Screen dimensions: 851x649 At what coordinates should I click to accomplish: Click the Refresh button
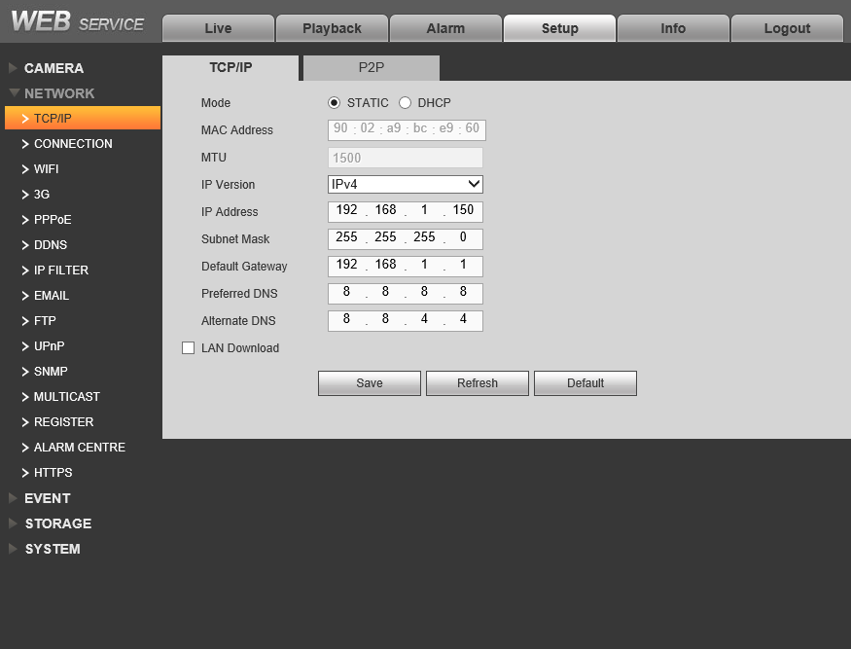478,383
